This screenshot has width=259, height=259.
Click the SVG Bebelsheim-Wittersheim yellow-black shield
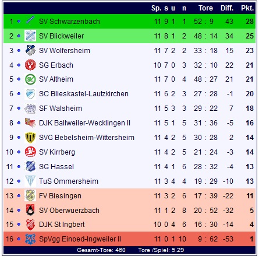coord(30,138)
